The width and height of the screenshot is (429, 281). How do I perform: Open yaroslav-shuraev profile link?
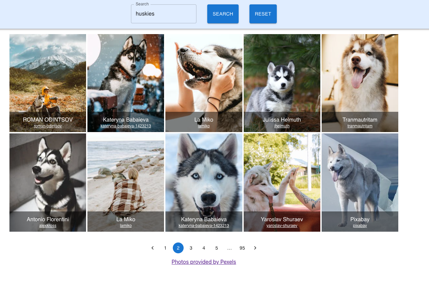pyautogui.click(x=282, y=226)
